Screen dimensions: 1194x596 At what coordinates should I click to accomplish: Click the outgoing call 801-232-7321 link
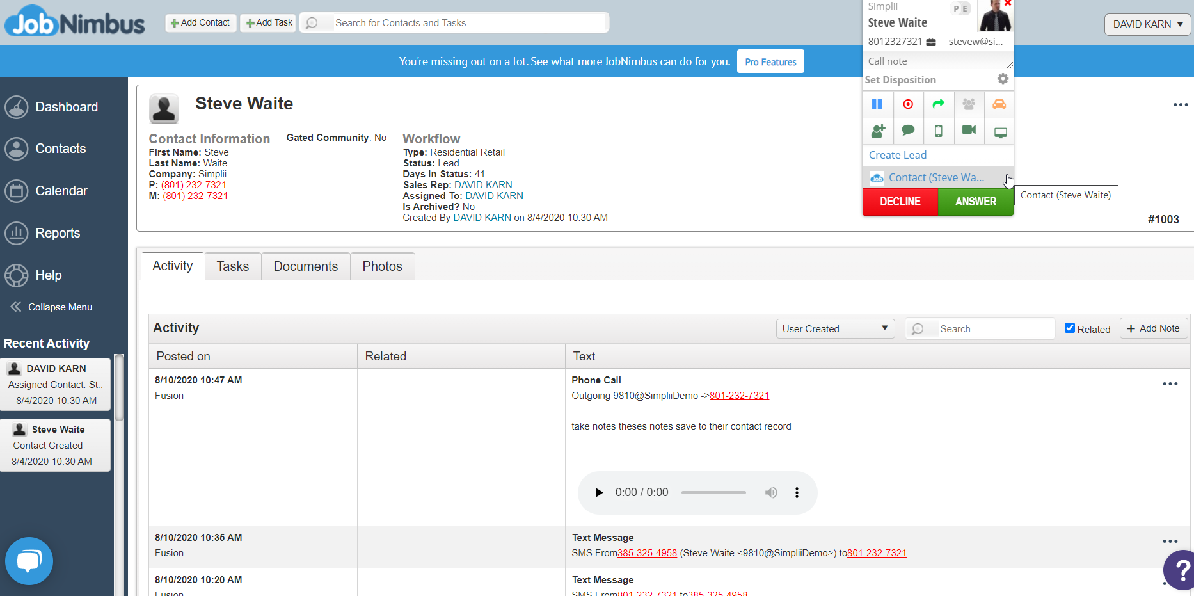(x=739, y=396)
